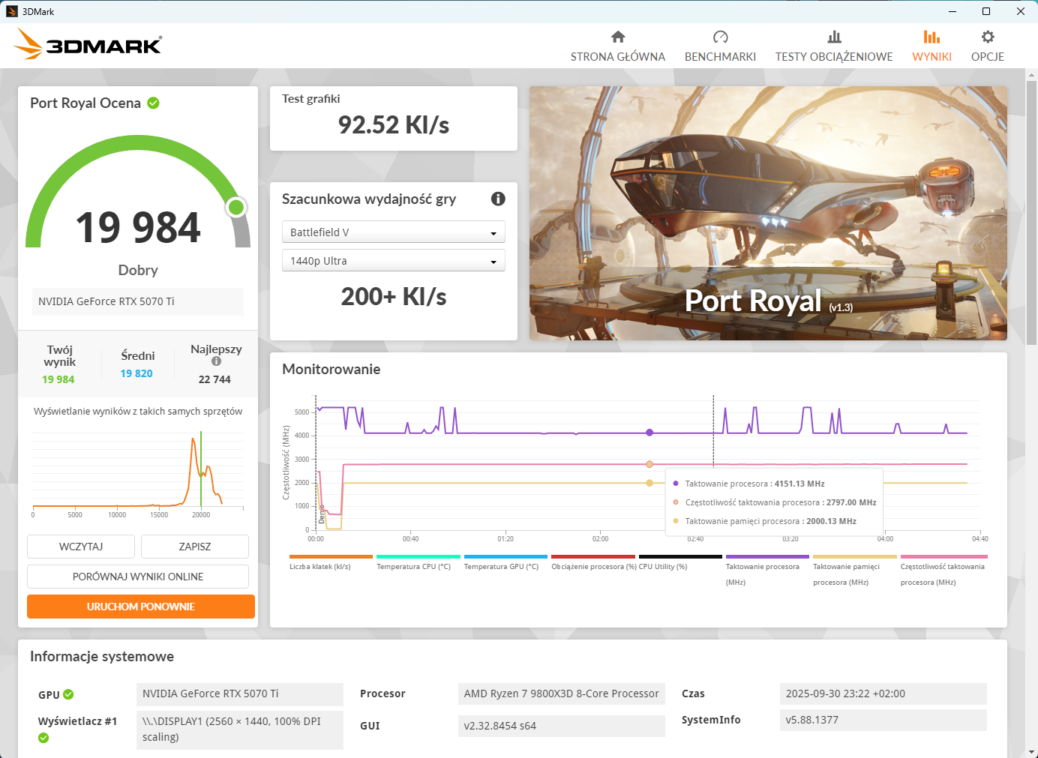Click info icon under Najlepszy score

pos(216,361)
